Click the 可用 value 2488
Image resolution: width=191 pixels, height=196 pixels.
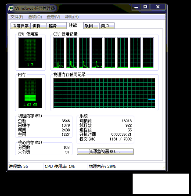(x=66, y=130)
